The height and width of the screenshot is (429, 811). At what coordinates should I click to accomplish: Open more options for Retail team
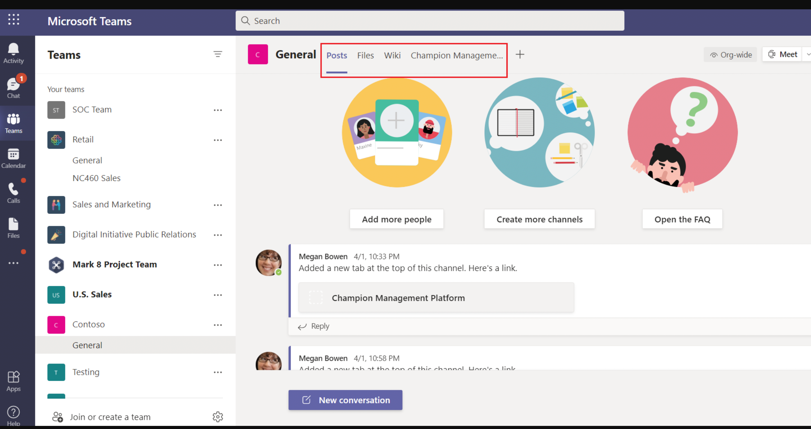pos(218,140)
